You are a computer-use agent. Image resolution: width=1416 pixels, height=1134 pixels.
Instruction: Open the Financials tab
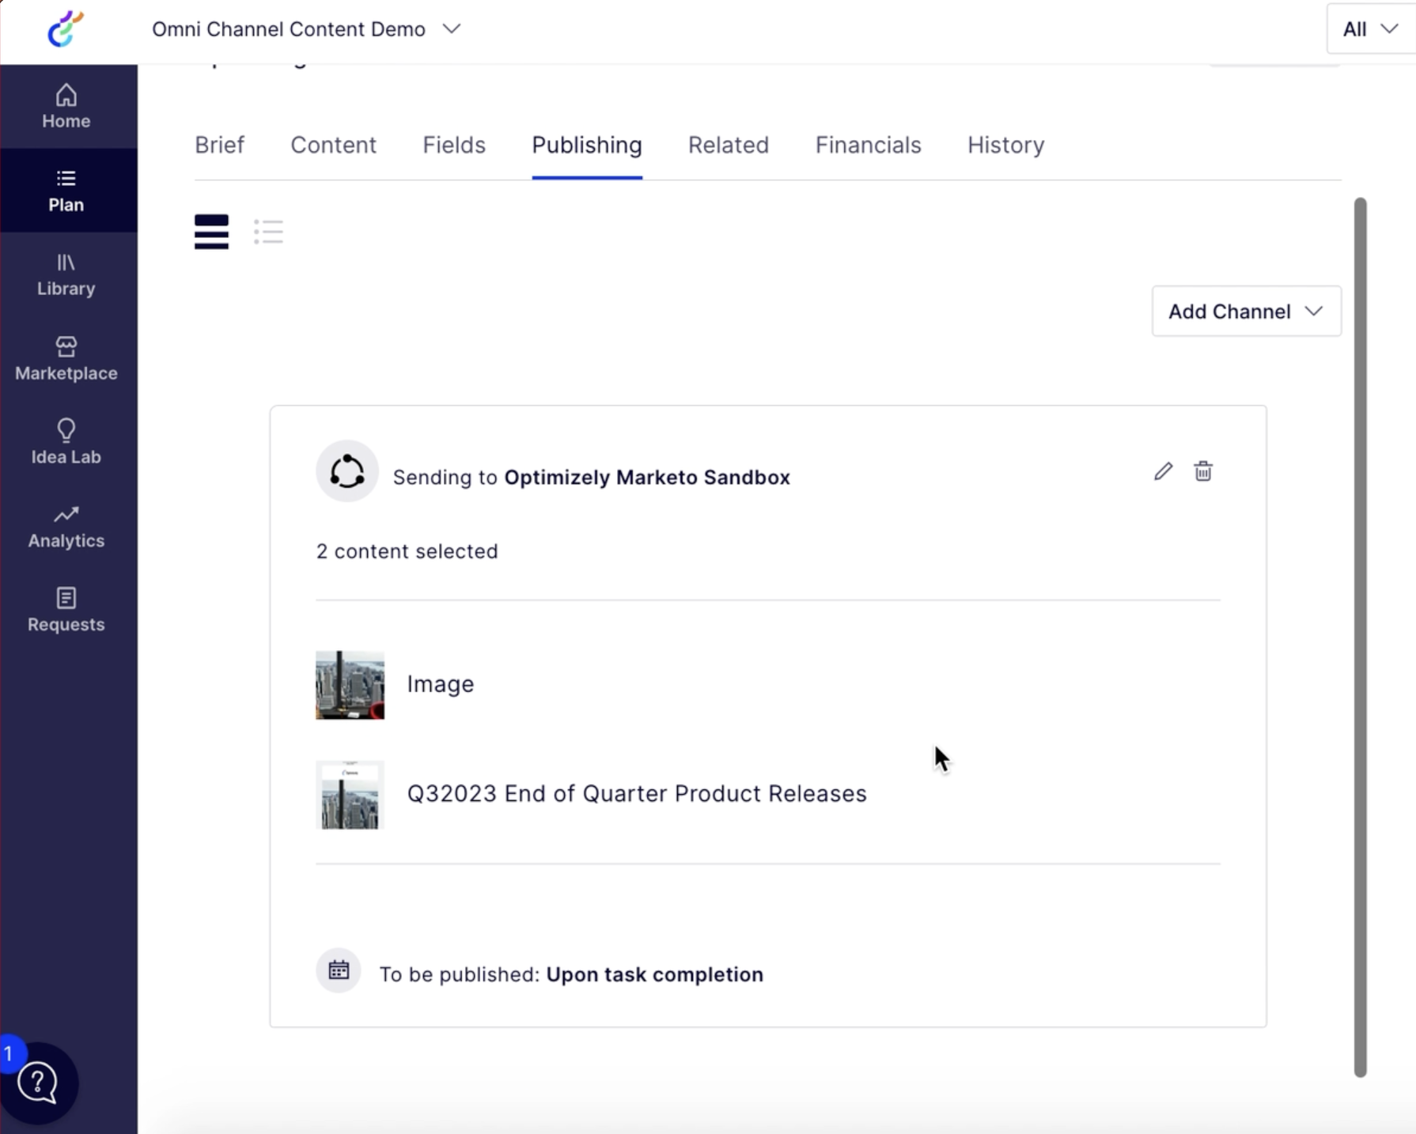pos(868,145)
